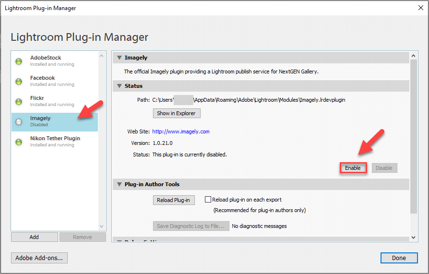Close the Plug-in Manager window
Viewport: 429px width, 274px height.
pyautogui.click(x=420, y=8)
